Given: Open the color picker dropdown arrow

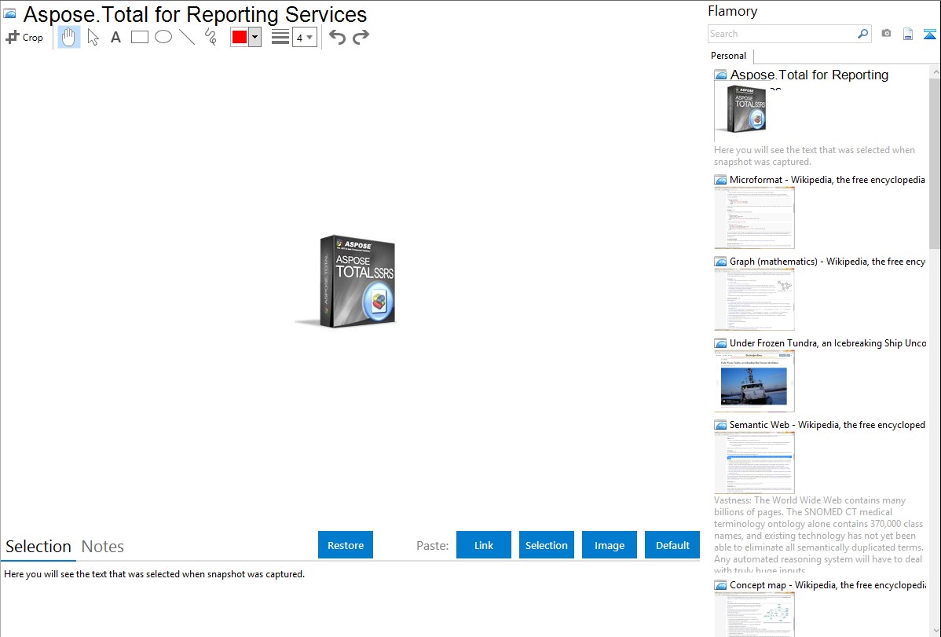Looking at the screenshot, I should (255, 37).
